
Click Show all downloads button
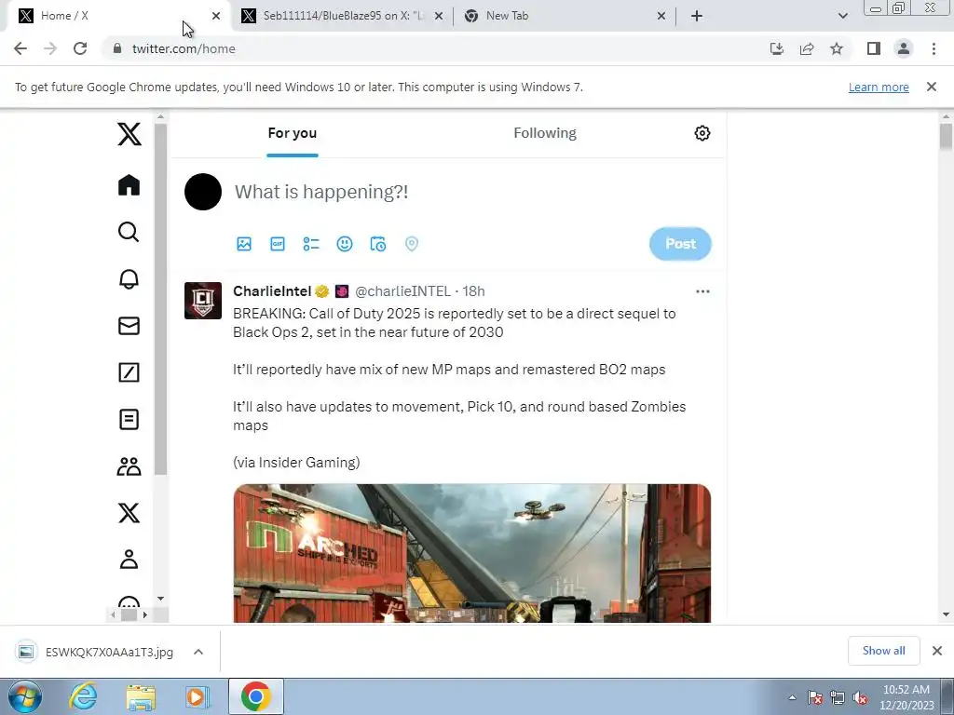click(x=883, y=651)
